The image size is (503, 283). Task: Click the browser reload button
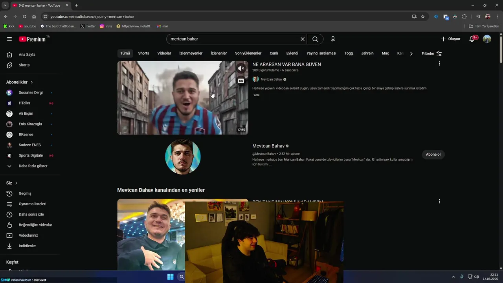click(24, 17)
